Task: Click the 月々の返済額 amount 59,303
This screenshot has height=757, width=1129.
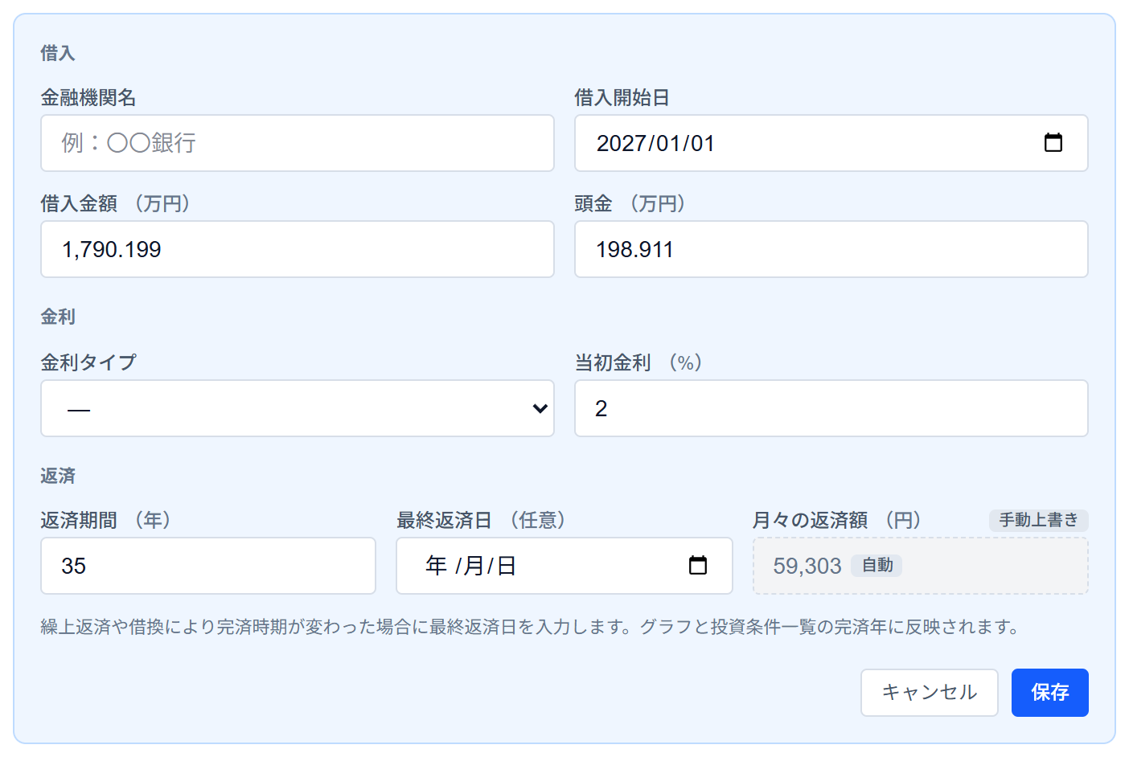Action: [807, 566]
